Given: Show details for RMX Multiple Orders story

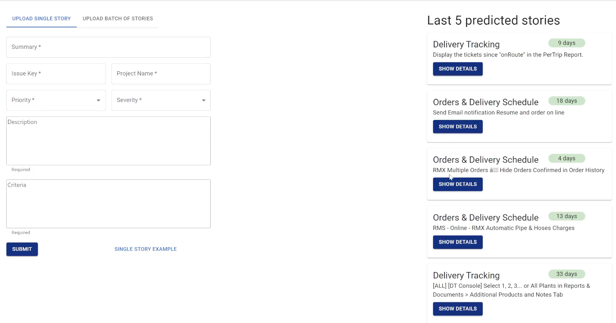Looking at the screenshot, I should [458, 184].
